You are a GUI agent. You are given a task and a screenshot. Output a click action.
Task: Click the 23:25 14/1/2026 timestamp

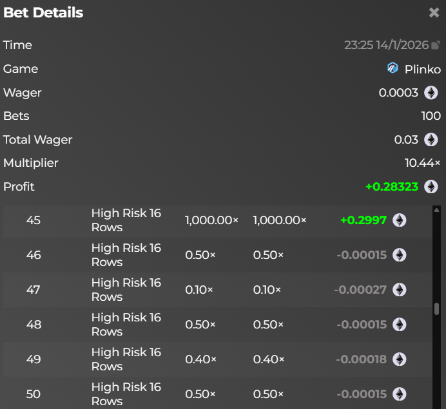tap(386, 45)
